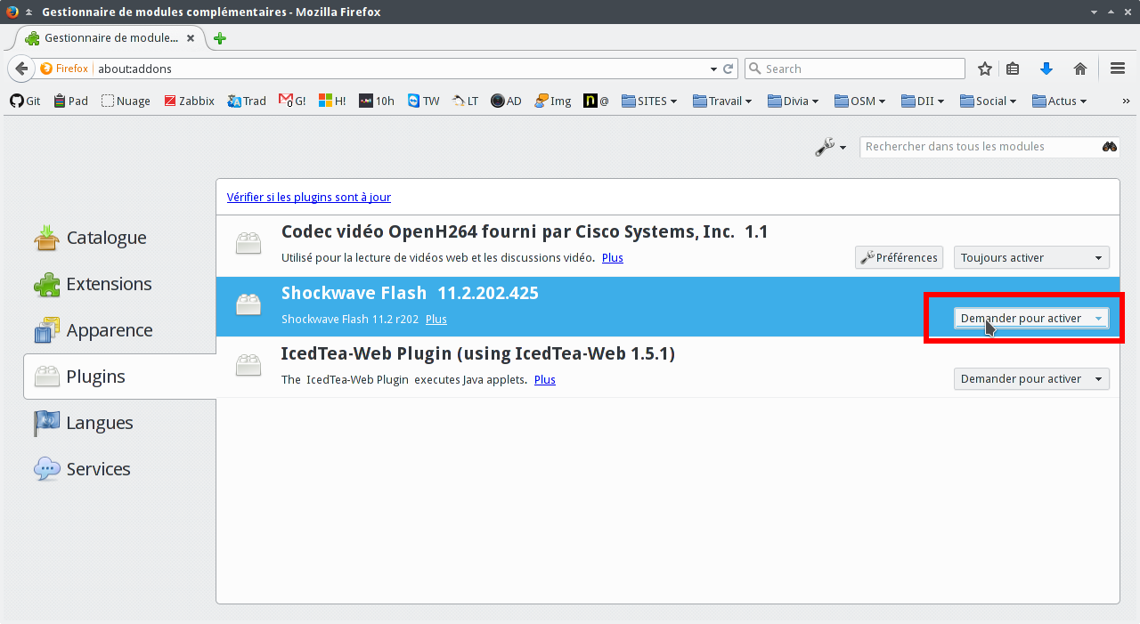Select the 'IcedTea-Web Plugin' title
The height and width of the screenshot is (624, 1140).
tap(478, 353)
